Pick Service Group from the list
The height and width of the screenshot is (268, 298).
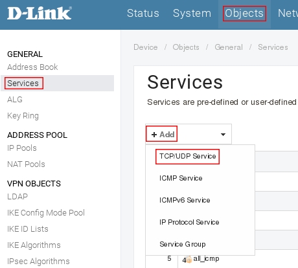point(183,244)
